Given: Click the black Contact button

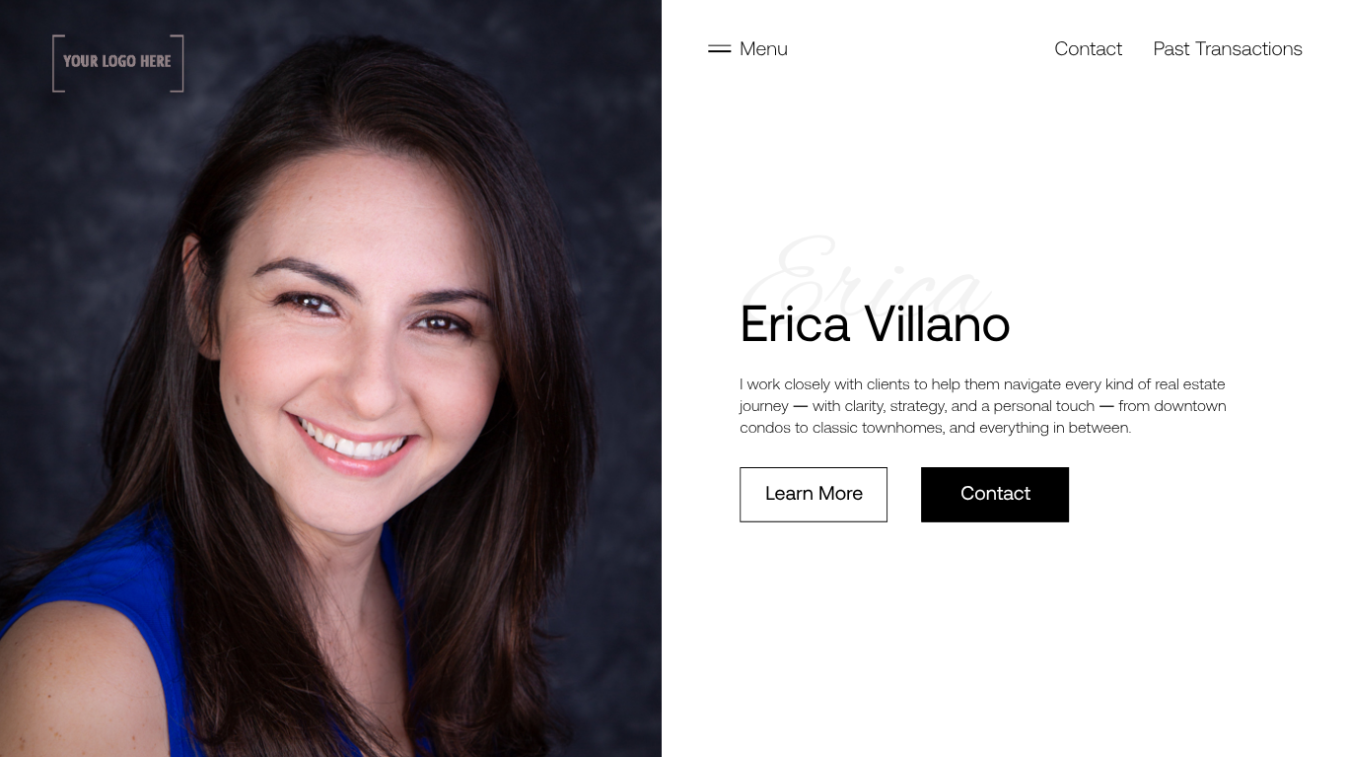Looking at the screenshot, I should (995, 495).
